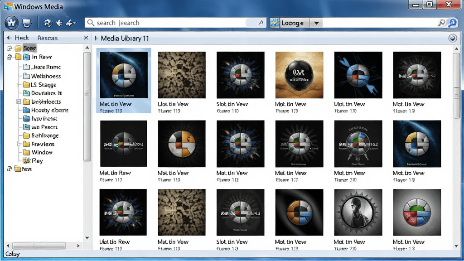Open the grayscale man portrait album thumbnail
This screenshot has height=261, width=464.
[x=358, y=213]
